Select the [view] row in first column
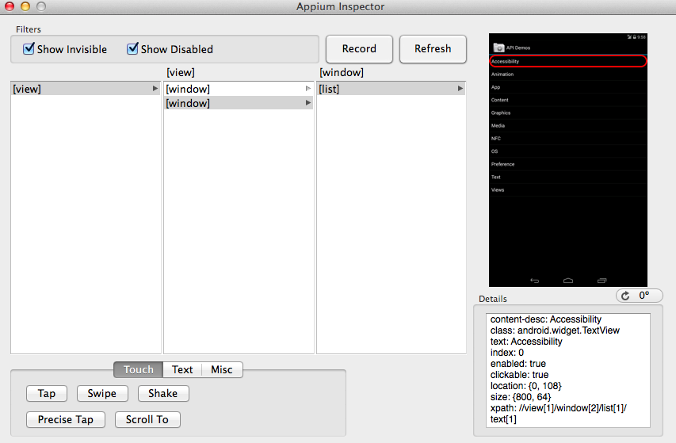676x443 pixels. [x=86, y=89]
